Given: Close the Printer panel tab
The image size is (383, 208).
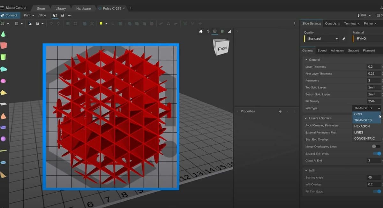Looking at the screenshot, I should click(x=375, y=24).
